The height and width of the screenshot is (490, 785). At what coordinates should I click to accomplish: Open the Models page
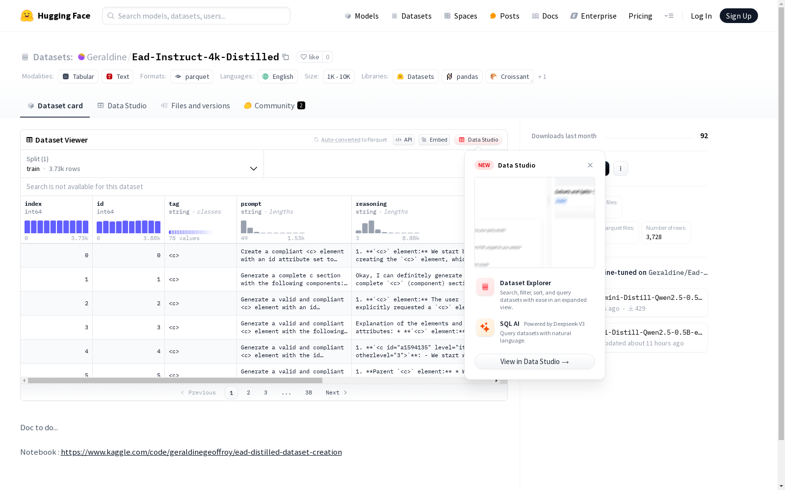[362, 16]
